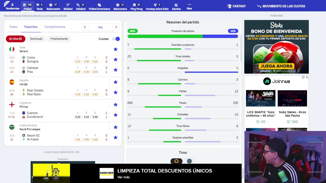Switch to the Favoritos tab

coord(31,27)
